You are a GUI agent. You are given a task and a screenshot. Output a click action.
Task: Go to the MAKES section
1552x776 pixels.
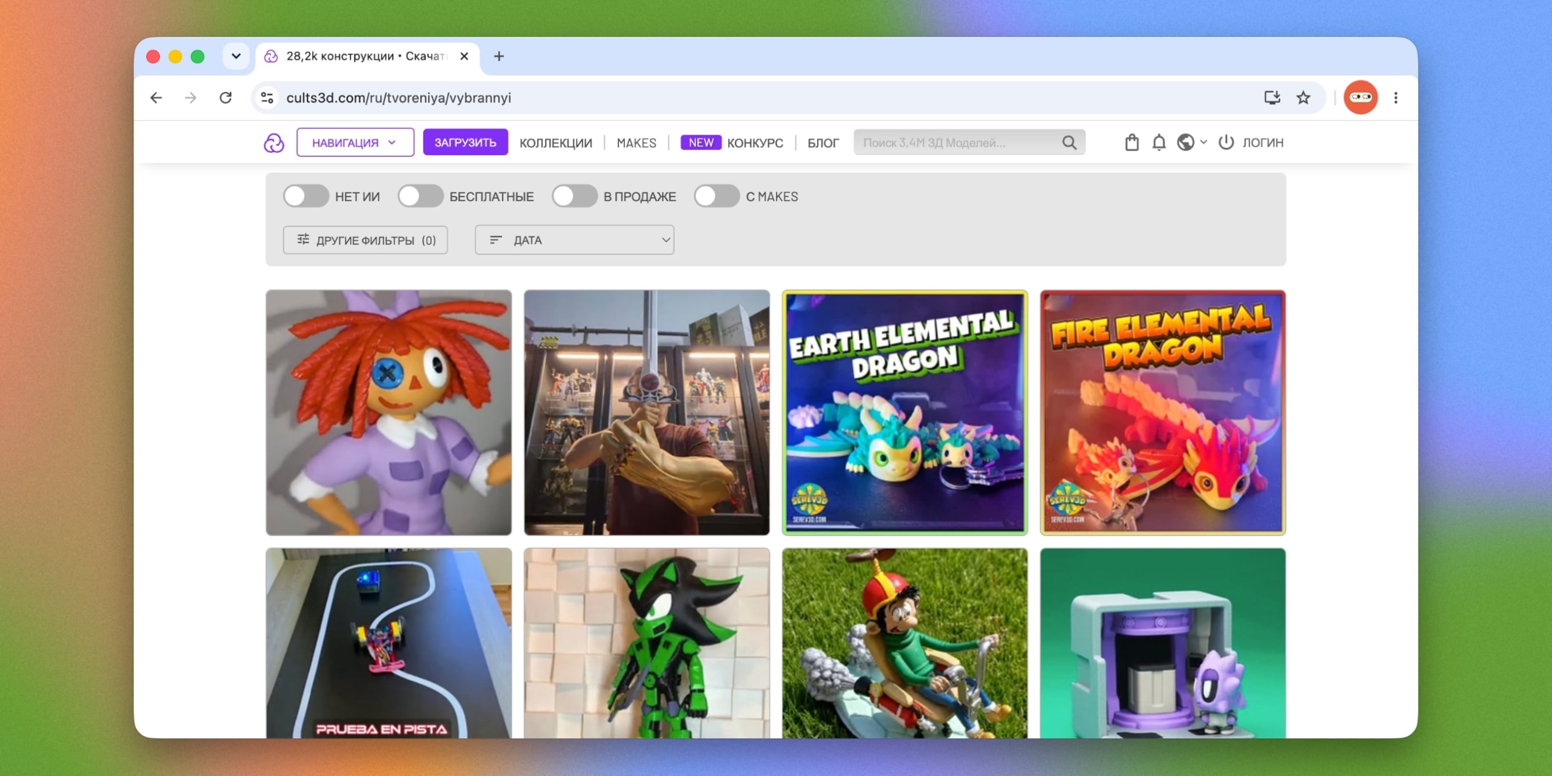[637, 143]
